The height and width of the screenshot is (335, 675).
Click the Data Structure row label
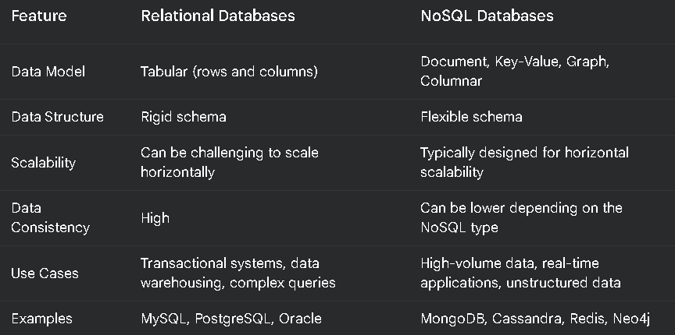[x=57, y=117]
